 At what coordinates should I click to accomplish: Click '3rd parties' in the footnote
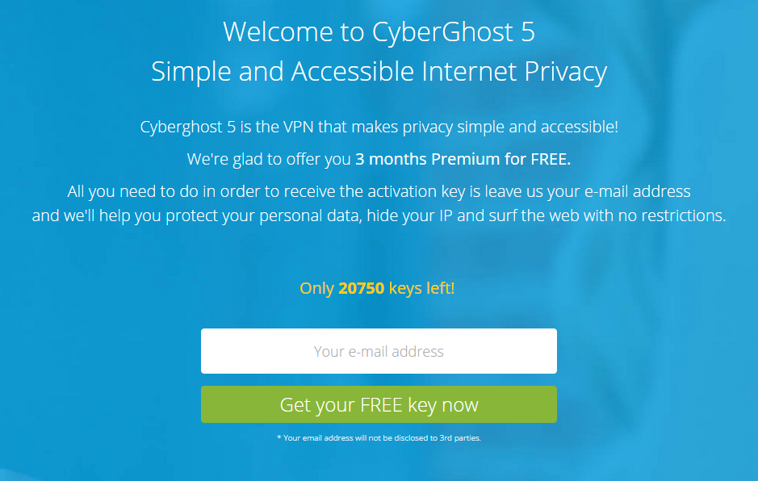click(x=460, y=438)
